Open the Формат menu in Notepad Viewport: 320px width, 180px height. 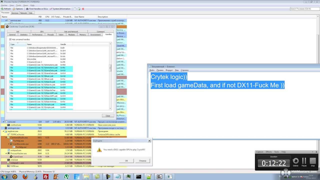169,70
